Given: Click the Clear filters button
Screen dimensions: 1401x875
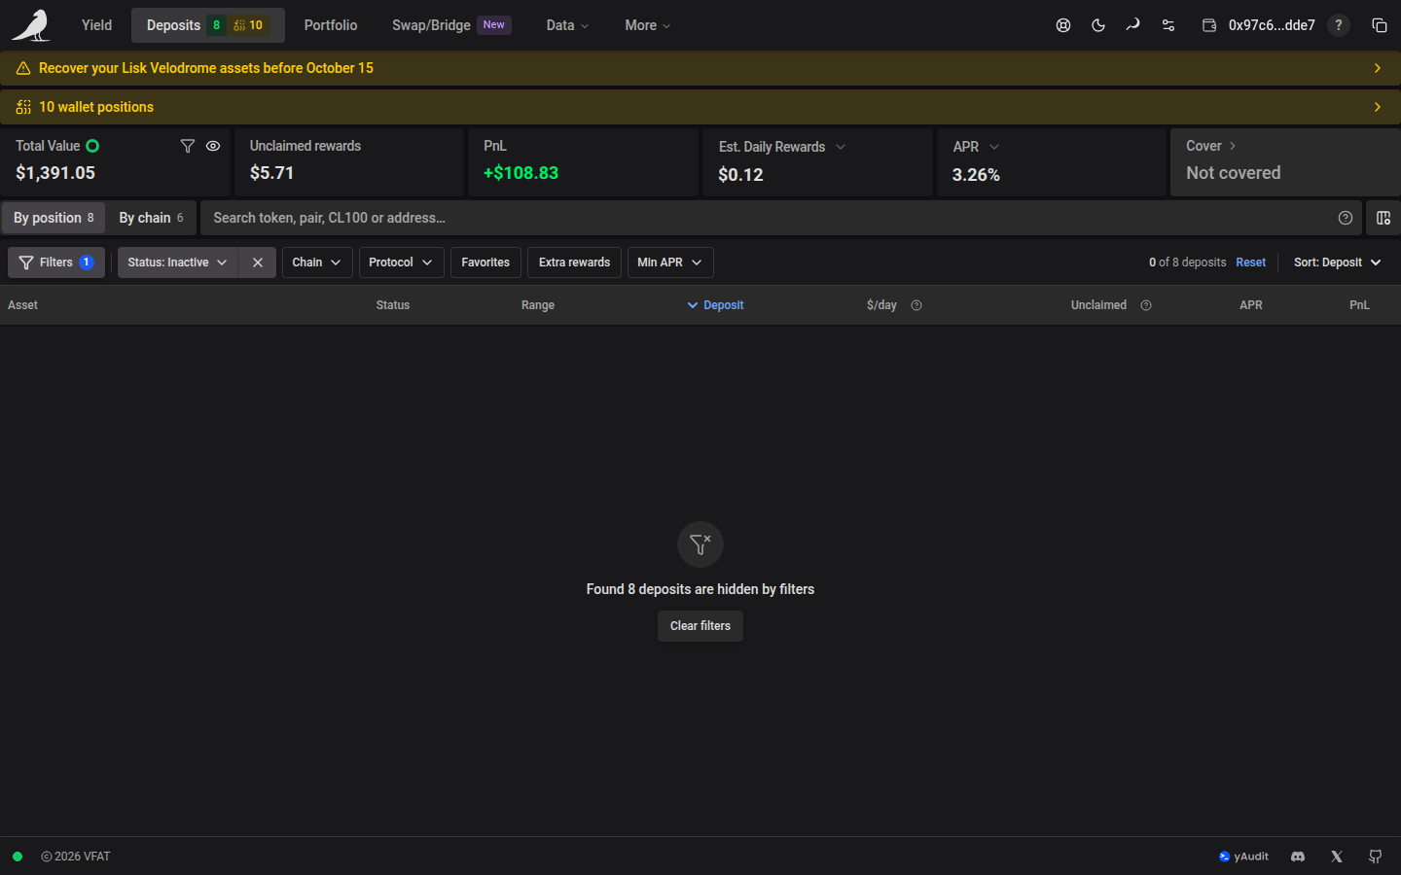Looking at the screenshot, I should pos(700,626).
